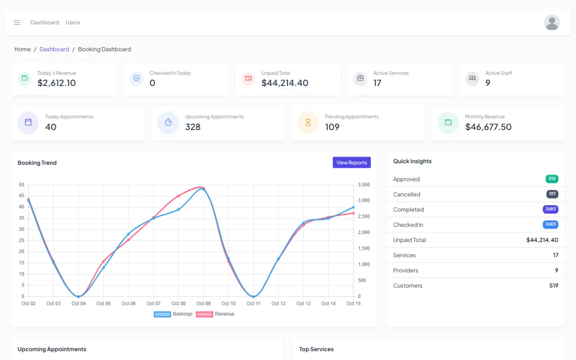Click Checked In Today checkmark icon
576x360 pixels.
coord(136,78)
